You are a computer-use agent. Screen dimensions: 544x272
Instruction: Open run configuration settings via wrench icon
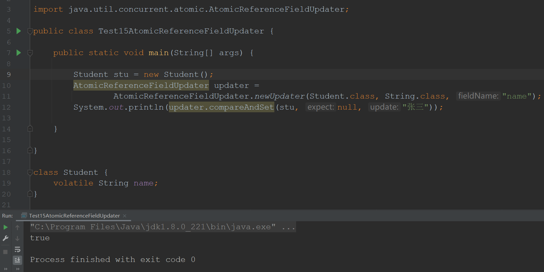point(5,238)
